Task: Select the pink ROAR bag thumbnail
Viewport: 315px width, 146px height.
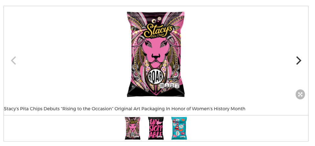Action: pos(133,128)
